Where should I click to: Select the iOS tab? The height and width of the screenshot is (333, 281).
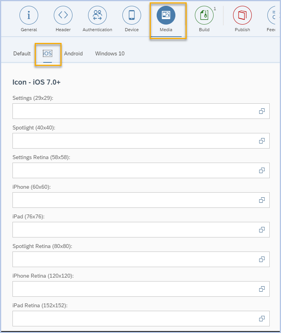click(48, 53)
